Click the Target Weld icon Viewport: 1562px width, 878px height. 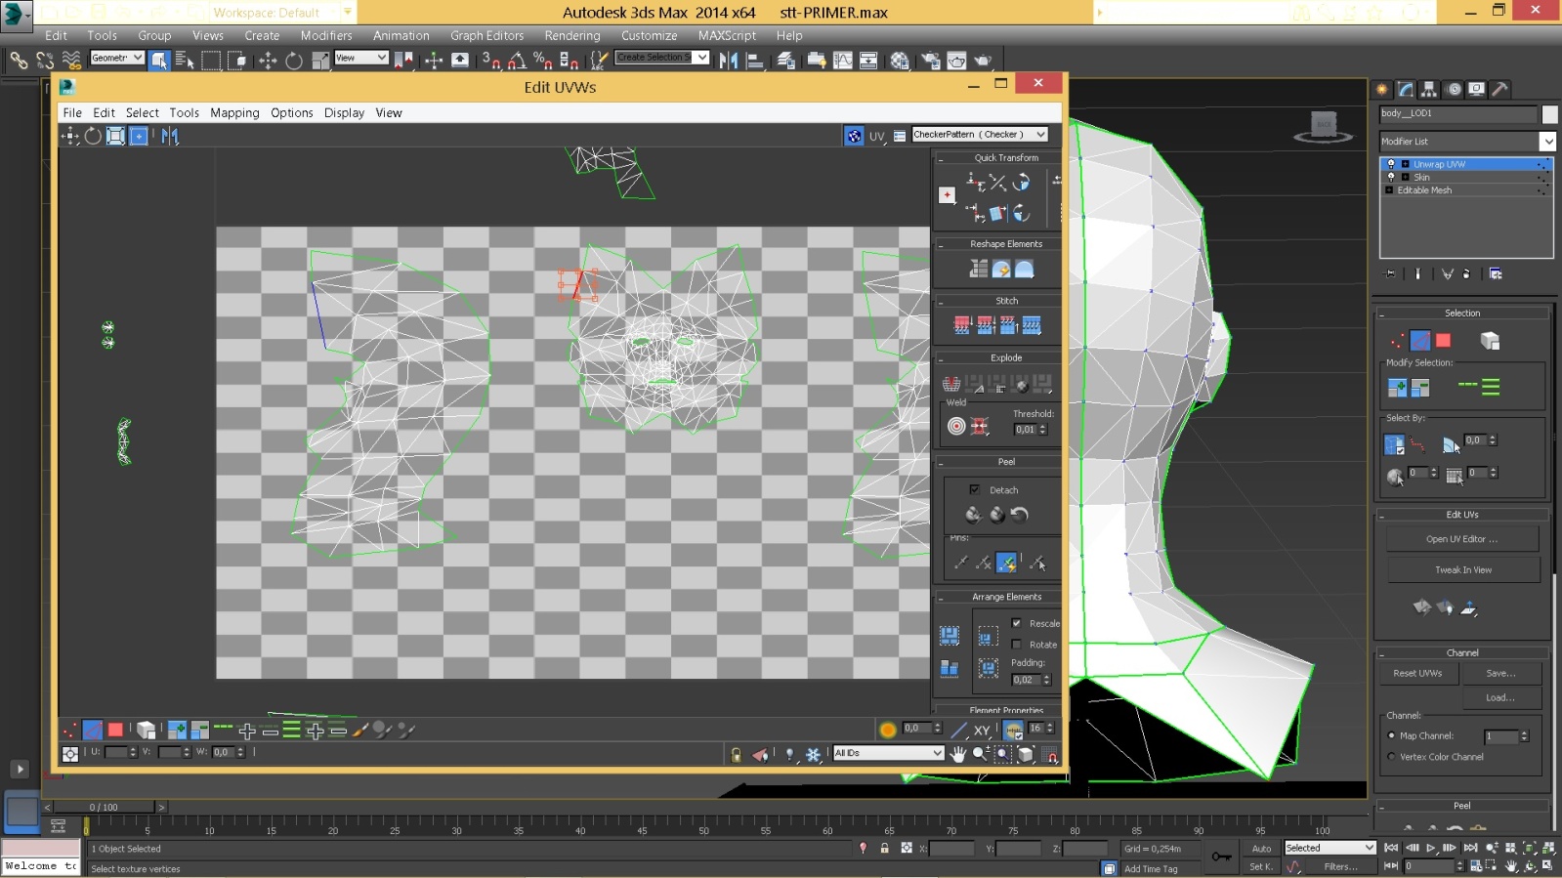[x=956, y=426]
